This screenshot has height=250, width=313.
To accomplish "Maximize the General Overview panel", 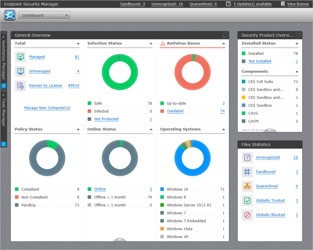I will point(225,35).
